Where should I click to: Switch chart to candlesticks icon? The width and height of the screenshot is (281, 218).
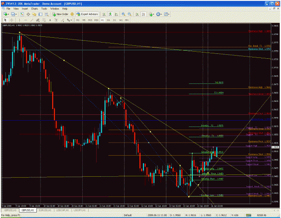click(110, 14)
